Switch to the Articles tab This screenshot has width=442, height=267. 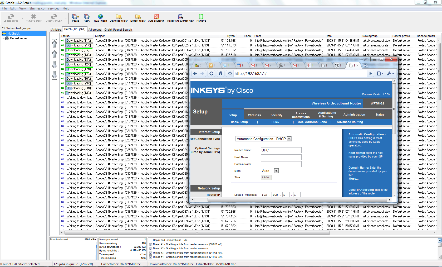56,30
